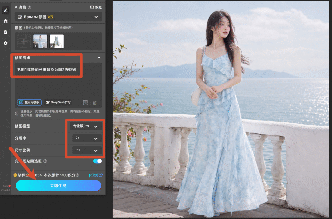Open the 教程 tutorial book icon
The width and height of the screenshot is (332, 219).
(92, 7)
